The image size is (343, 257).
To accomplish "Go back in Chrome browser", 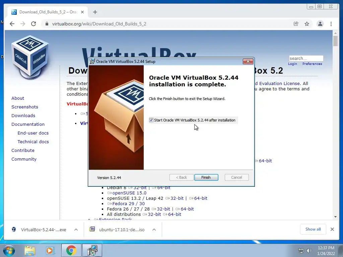I will point(12,24).
